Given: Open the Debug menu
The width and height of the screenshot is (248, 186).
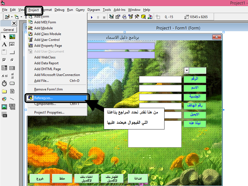Looking at the screenshot, I should pyautogui.click(x=59, y=10).
